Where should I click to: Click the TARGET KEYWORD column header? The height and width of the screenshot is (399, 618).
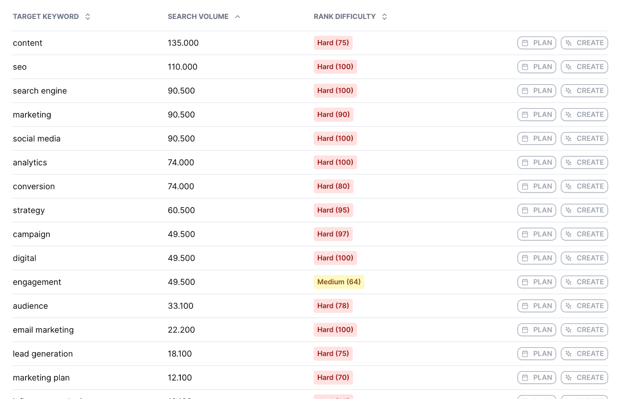tap(46, 17)
